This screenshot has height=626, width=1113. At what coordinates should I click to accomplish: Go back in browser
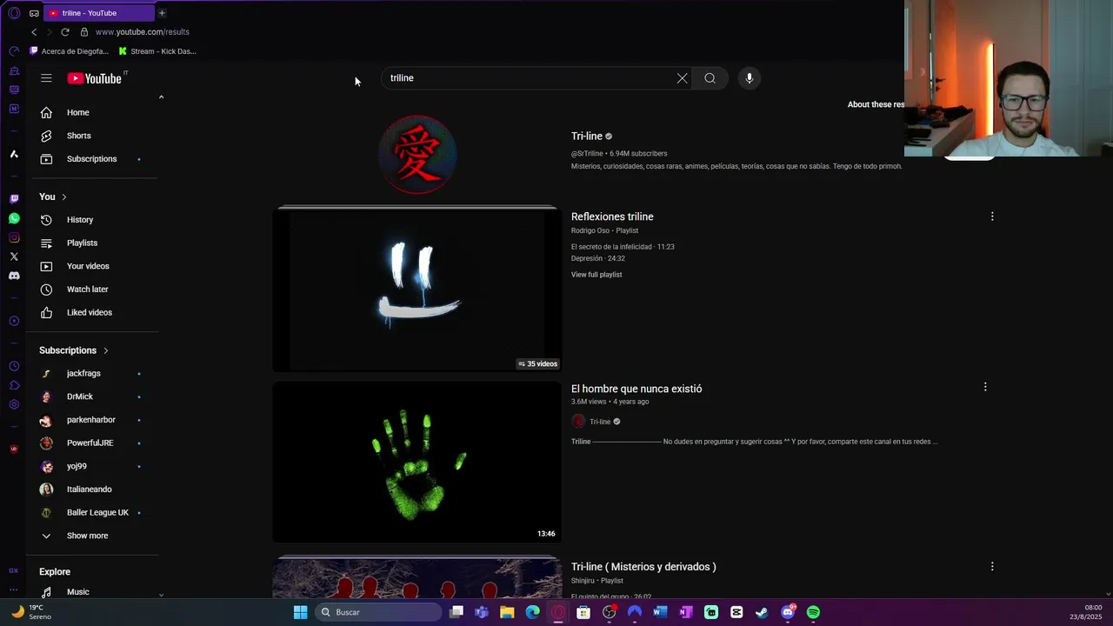[x=34, y=32]
